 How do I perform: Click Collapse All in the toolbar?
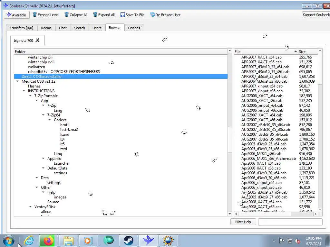point(76,15)
